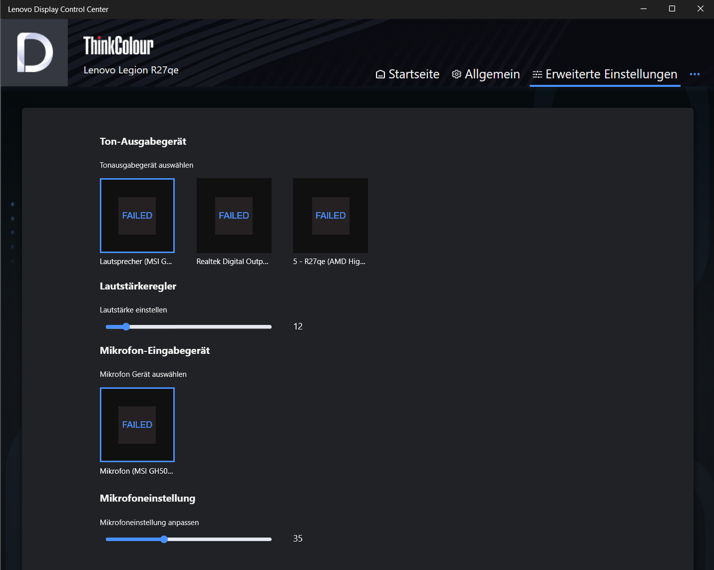Click the 5 - R27qe (AMD Hig... label
This screenshot has height=570, width=714.
point(330,262)
